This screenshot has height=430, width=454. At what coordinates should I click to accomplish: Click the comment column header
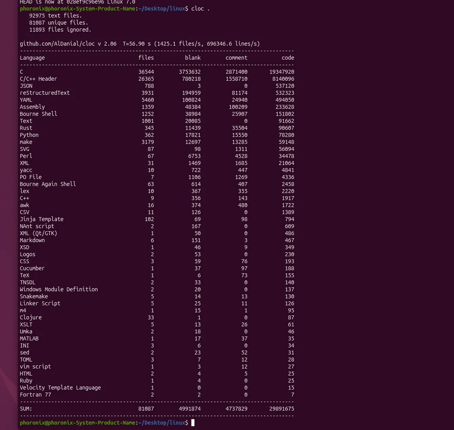tap(236, 57)
